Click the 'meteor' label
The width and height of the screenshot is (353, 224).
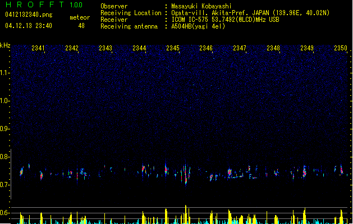80,17
